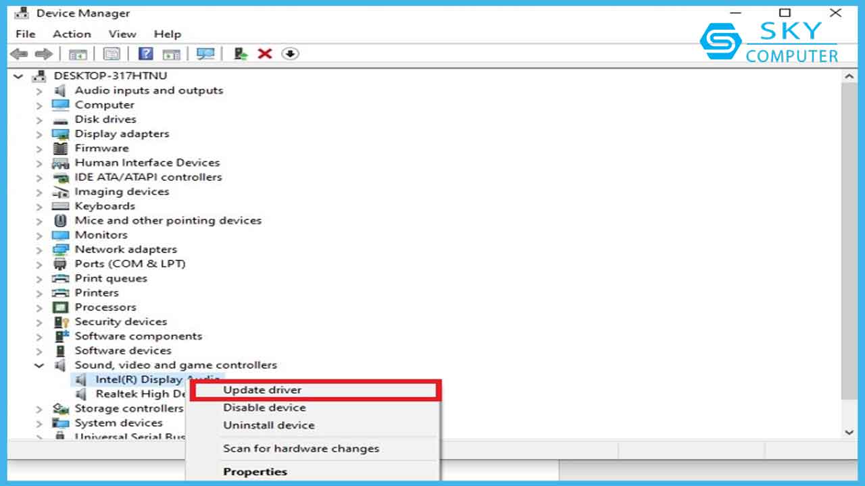Select Disable device in the context menu
The width and height of the screenshot is (865, 486).
(x=264, y=408)
